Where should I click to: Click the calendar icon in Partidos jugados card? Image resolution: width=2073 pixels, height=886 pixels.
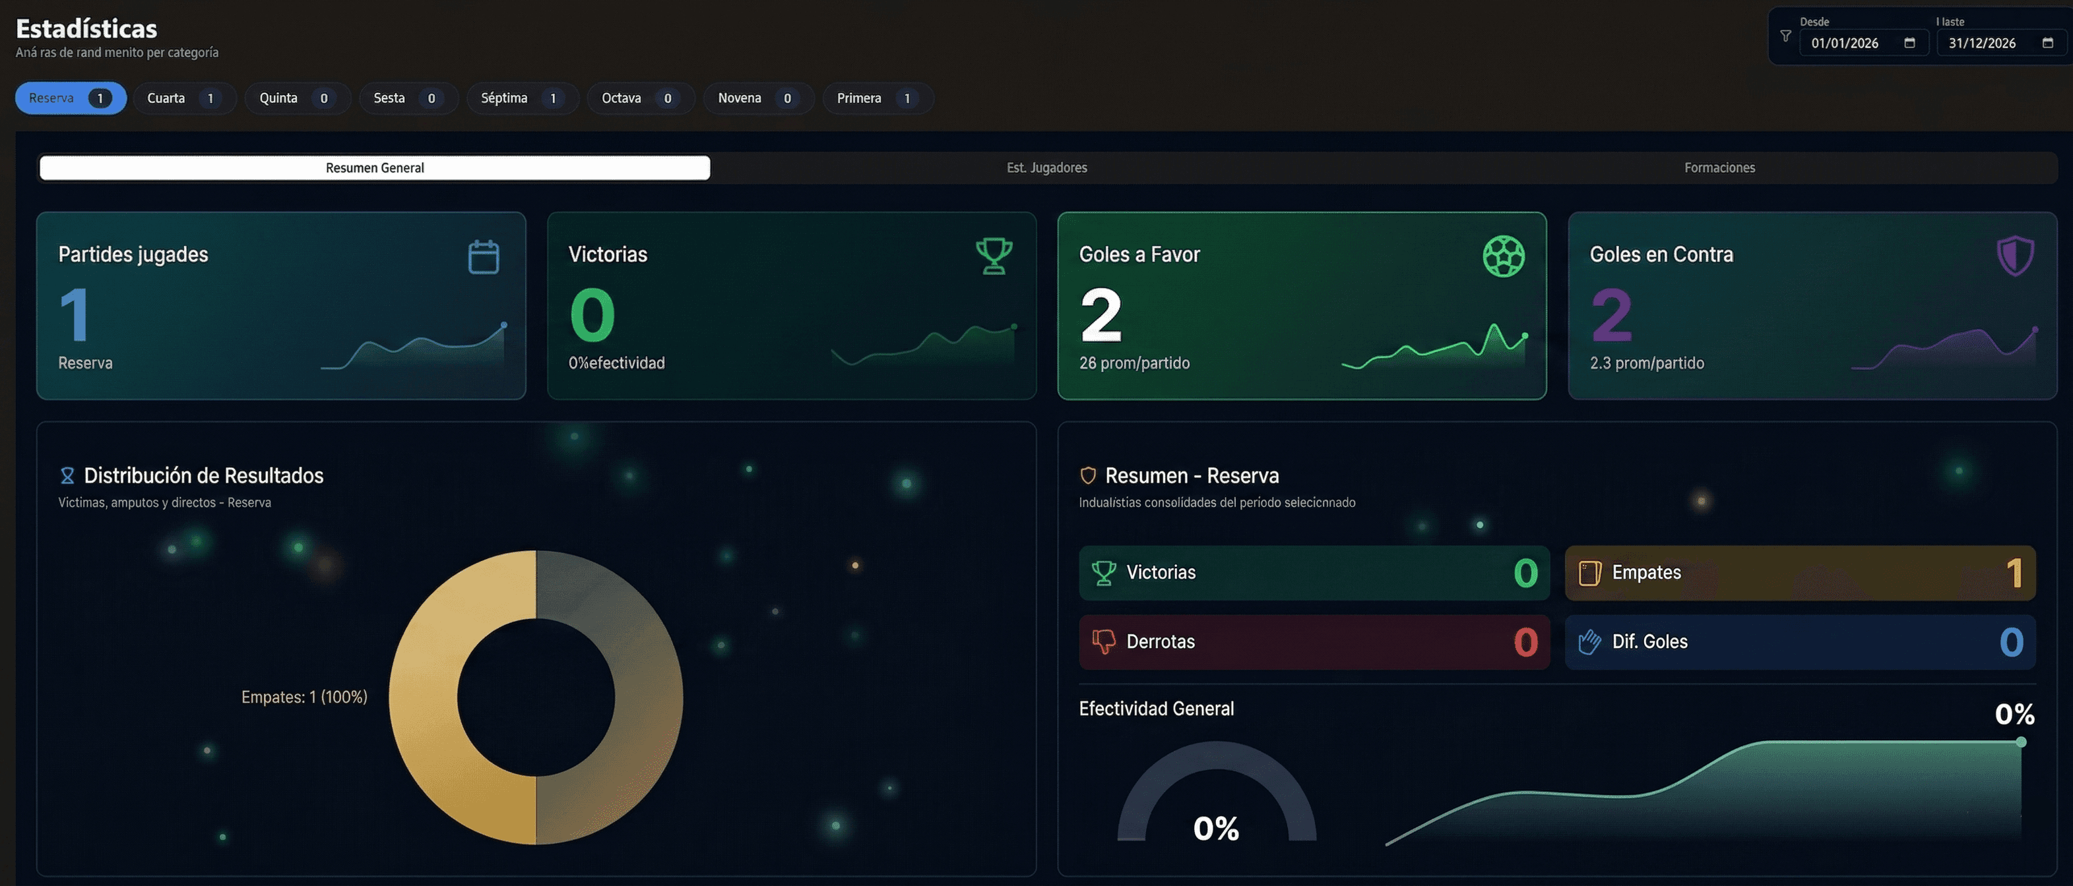pyautogui.click(x=484, y=257)
